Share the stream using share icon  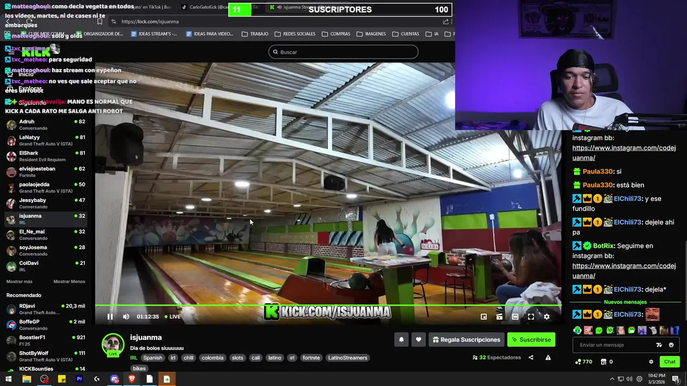click(531, 358)
